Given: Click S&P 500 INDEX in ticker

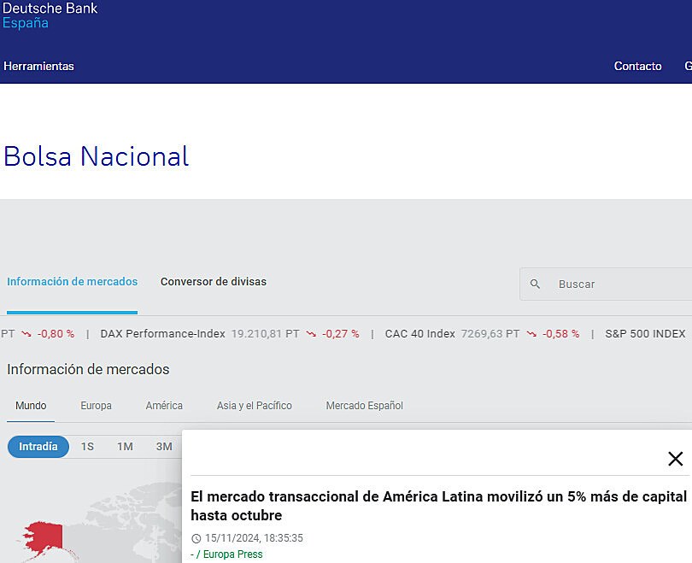Looking at the screenshot, I should [645, 333].
